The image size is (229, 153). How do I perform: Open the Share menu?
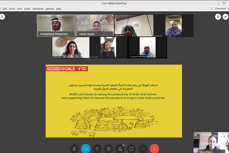12,9
